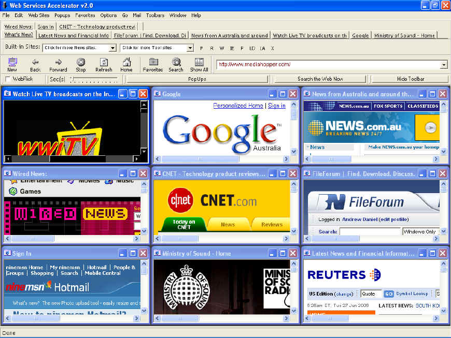
Task: Focus the Quote field in the Reuters window
Action: click(371, 293)
